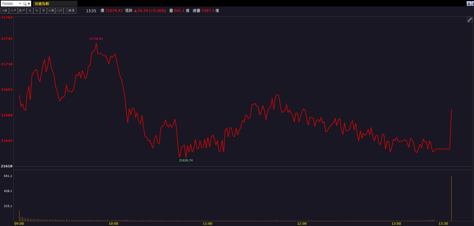
Task: Click the 21718 price axis label
Action: tap(7, 64)
